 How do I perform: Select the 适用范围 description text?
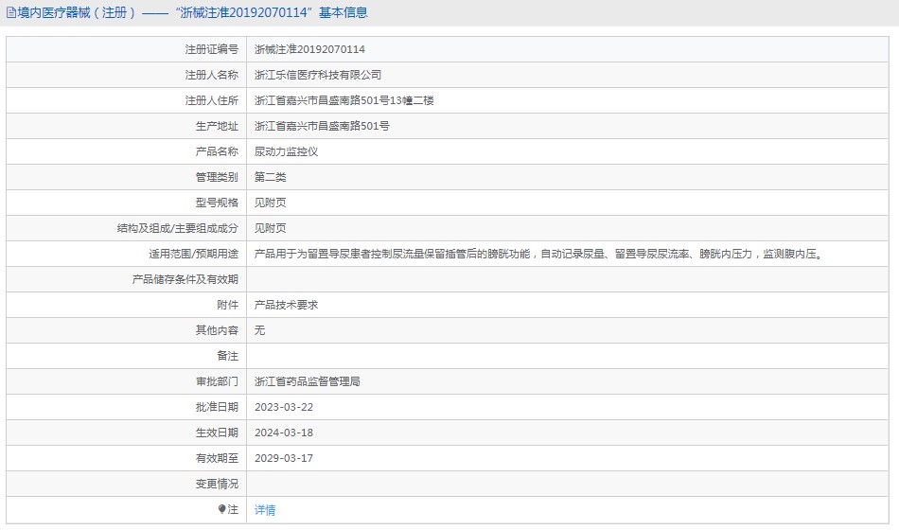[539, 254]
